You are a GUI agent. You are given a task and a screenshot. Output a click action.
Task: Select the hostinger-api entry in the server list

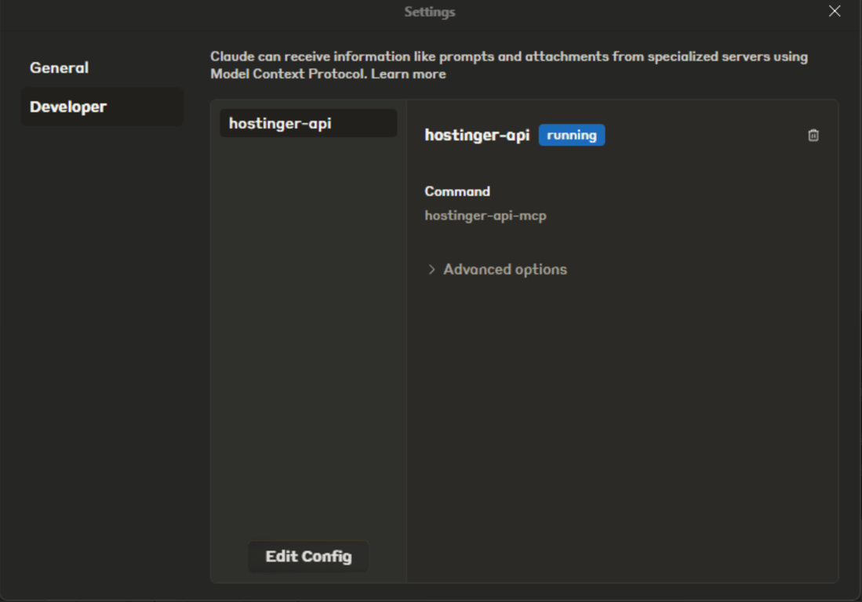pos(307,122)
